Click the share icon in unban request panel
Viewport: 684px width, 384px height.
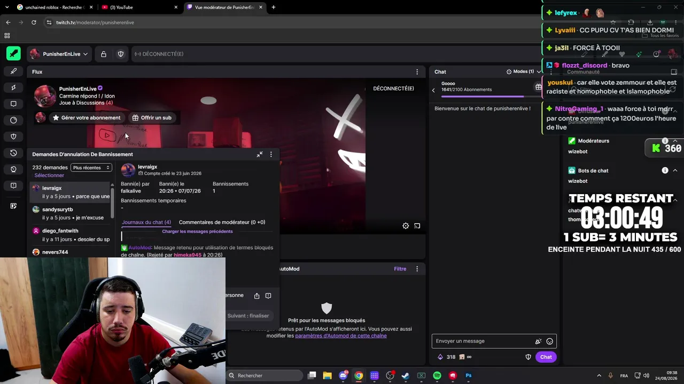coord(257,295)
